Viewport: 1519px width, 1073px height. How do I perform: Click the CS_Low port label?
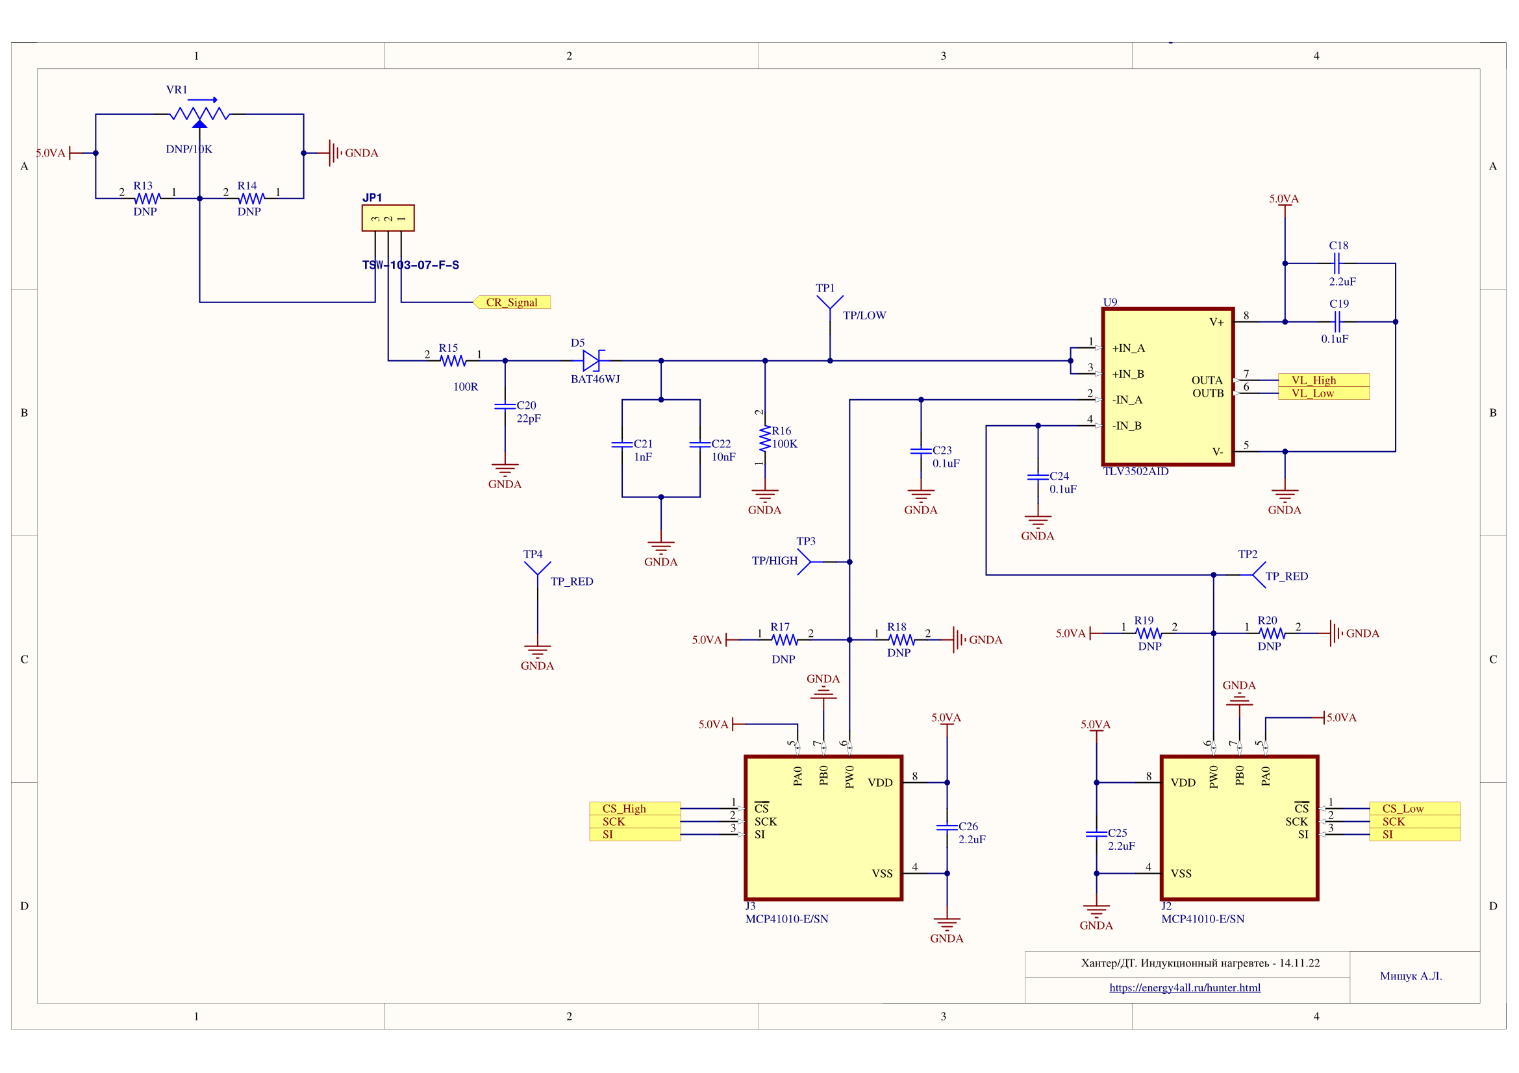click(1414, 808)
